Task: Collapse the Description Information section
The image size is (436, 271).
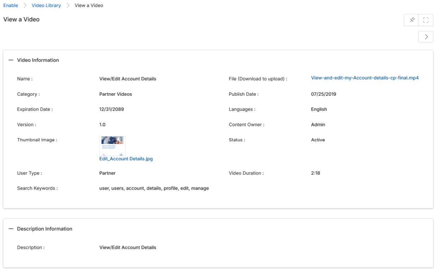Action: (x=11, y=229)
